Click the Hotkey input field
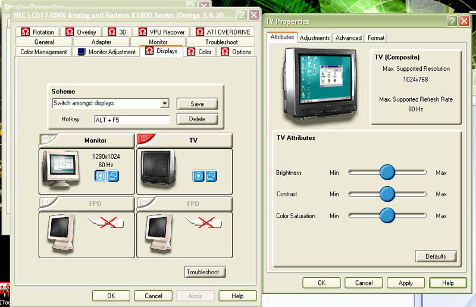The image size is (476, 307). tap(131, 120)
